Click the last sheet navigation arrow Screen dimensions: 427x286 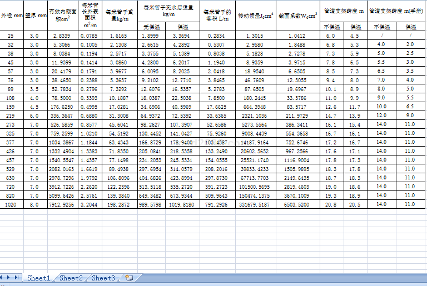[17, 277]
